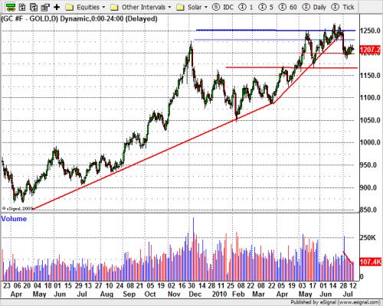Click the properties toolbar icon

45,7
